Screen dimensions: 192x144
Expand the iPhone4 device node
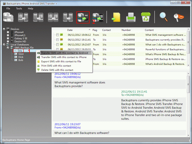pyautogui.click(x=8, y=32)
